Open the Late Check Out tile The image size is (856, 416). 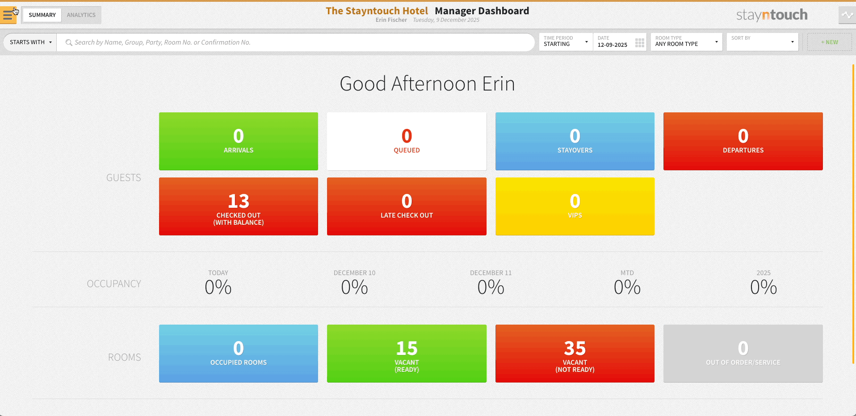(x=407, y=206)
